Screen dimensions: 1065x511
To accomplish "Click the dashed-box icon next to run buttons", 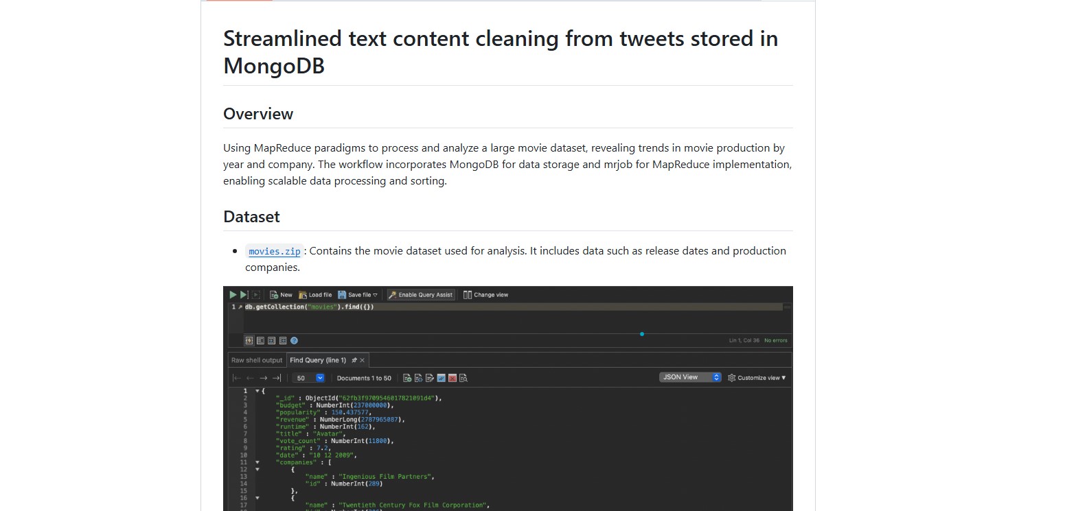I will tap(255, 295).
